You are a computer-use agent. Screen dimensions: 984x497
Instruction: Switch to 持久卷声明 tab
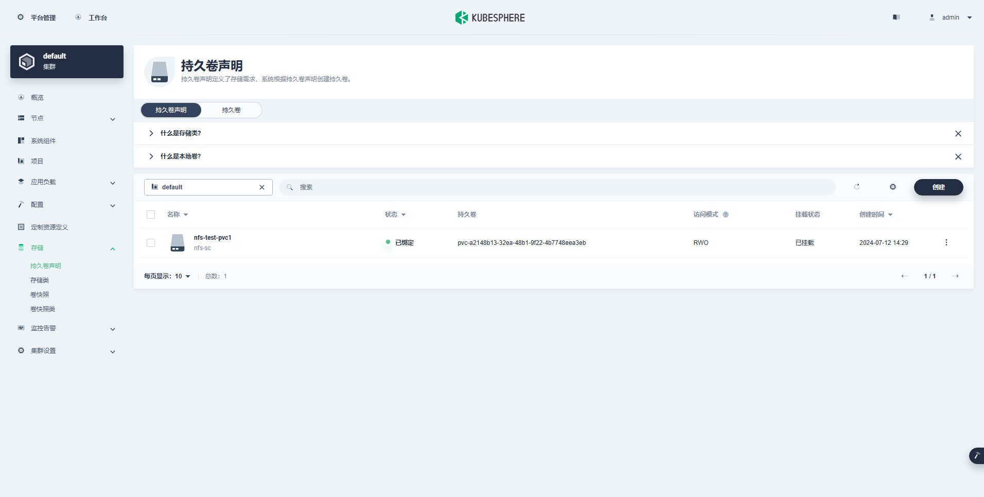click(171, 110)
